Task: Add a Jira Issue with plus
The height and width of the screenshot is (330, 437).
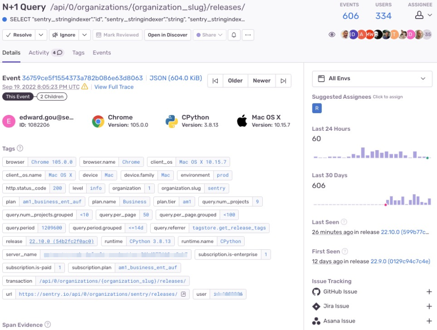Action: [x=429, y=306]
